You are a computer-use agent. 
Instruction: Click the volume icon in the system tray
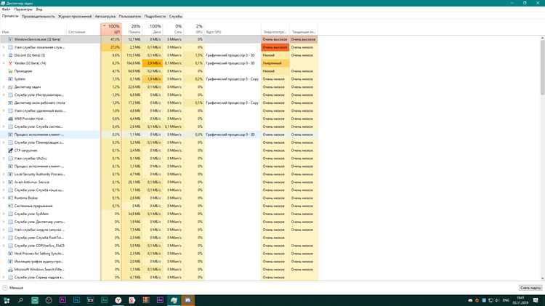(497, 300)
